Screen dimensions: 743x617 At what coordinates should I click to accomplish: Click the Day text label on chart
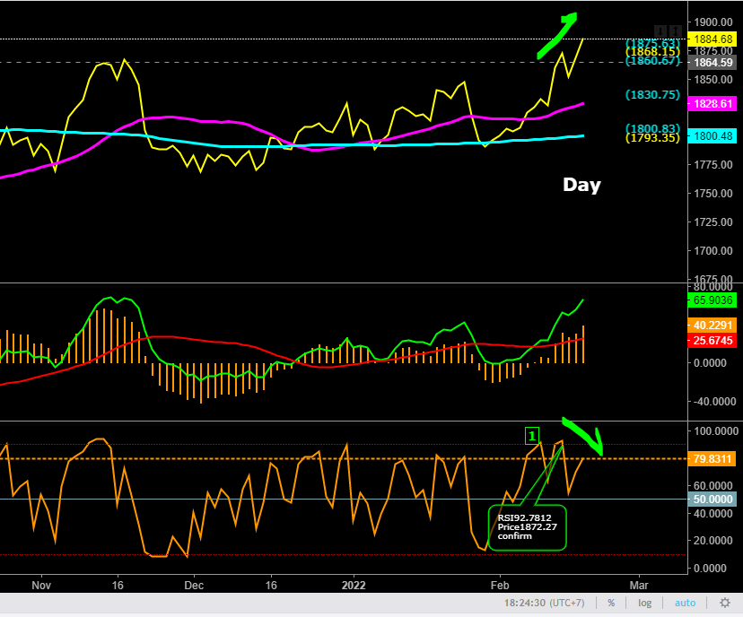click(x=581, y=185)
